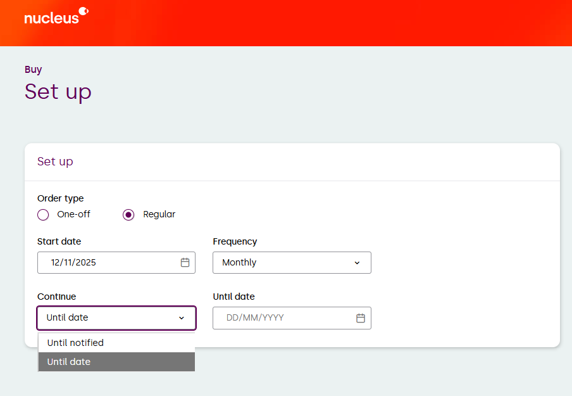Click the Set up page heading

(58, 91)
